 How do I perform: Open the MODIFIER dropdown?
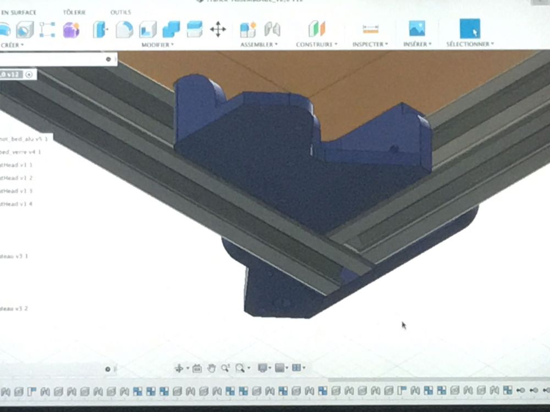(x=157, y=44)
